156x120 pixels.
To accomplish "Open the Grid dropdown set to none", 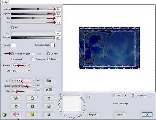I will click(x=19, y=71).
